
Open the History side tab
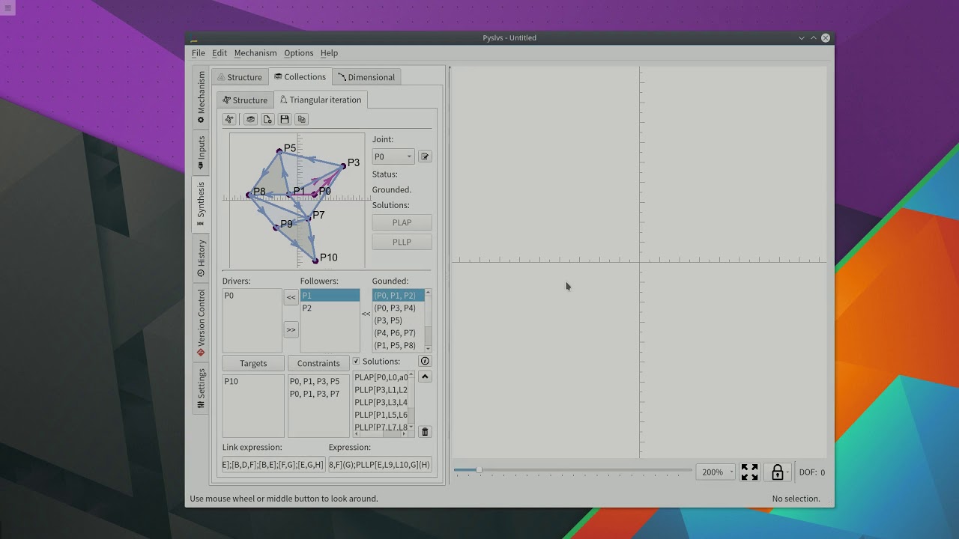pyautogui.click(x=201, y=258)
